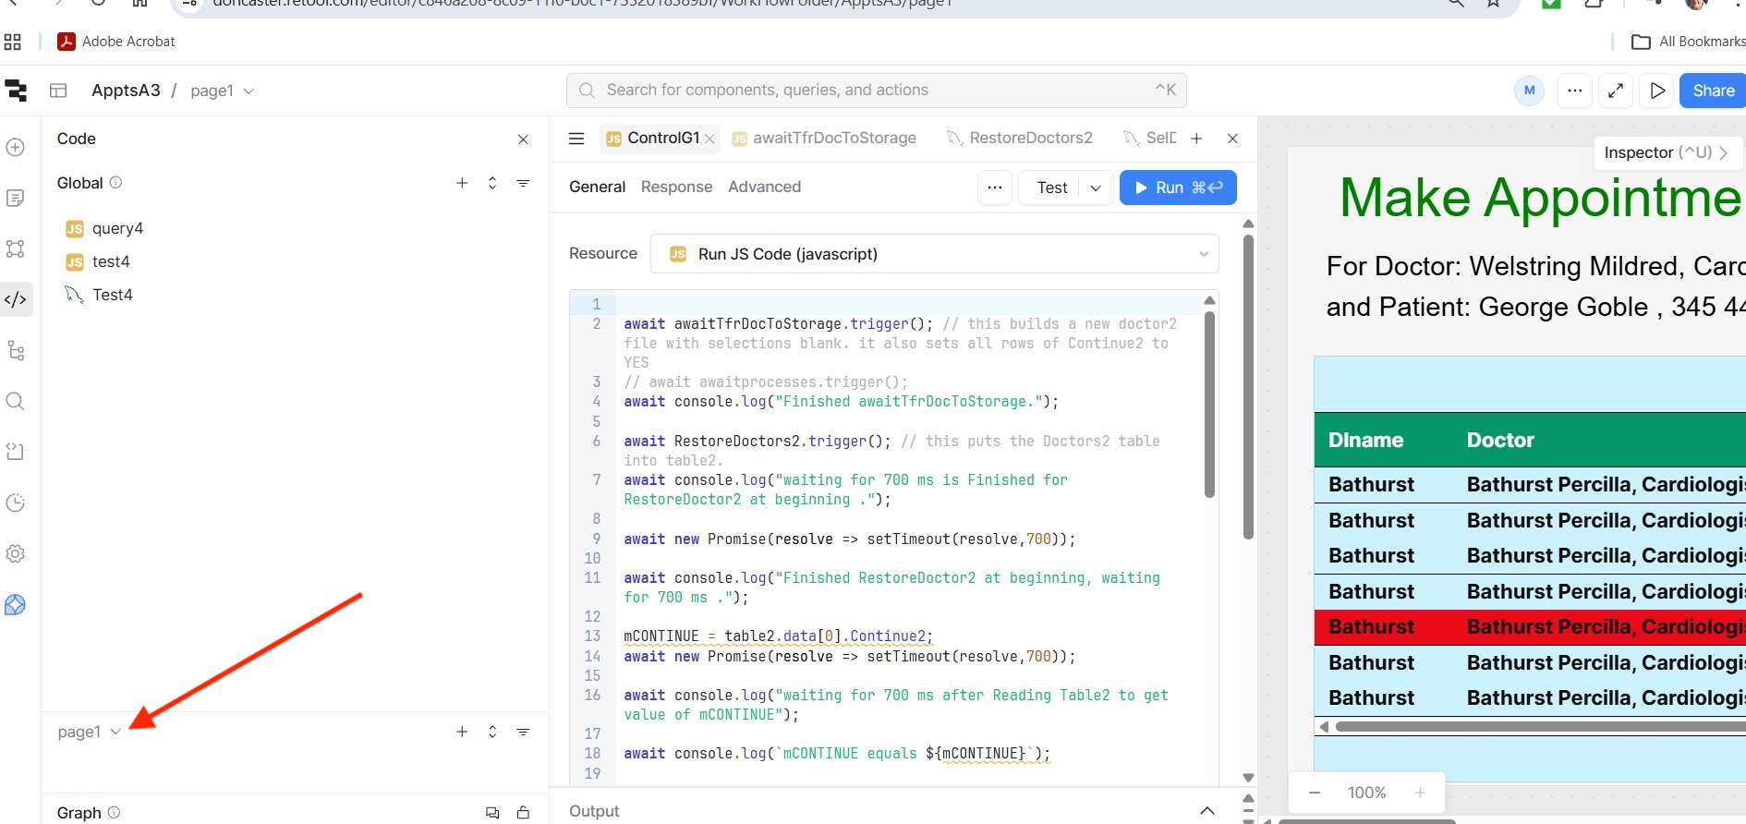Screen dimensions: 1746x824
Task: Switch to the Response tab
Action: [676, 187]
